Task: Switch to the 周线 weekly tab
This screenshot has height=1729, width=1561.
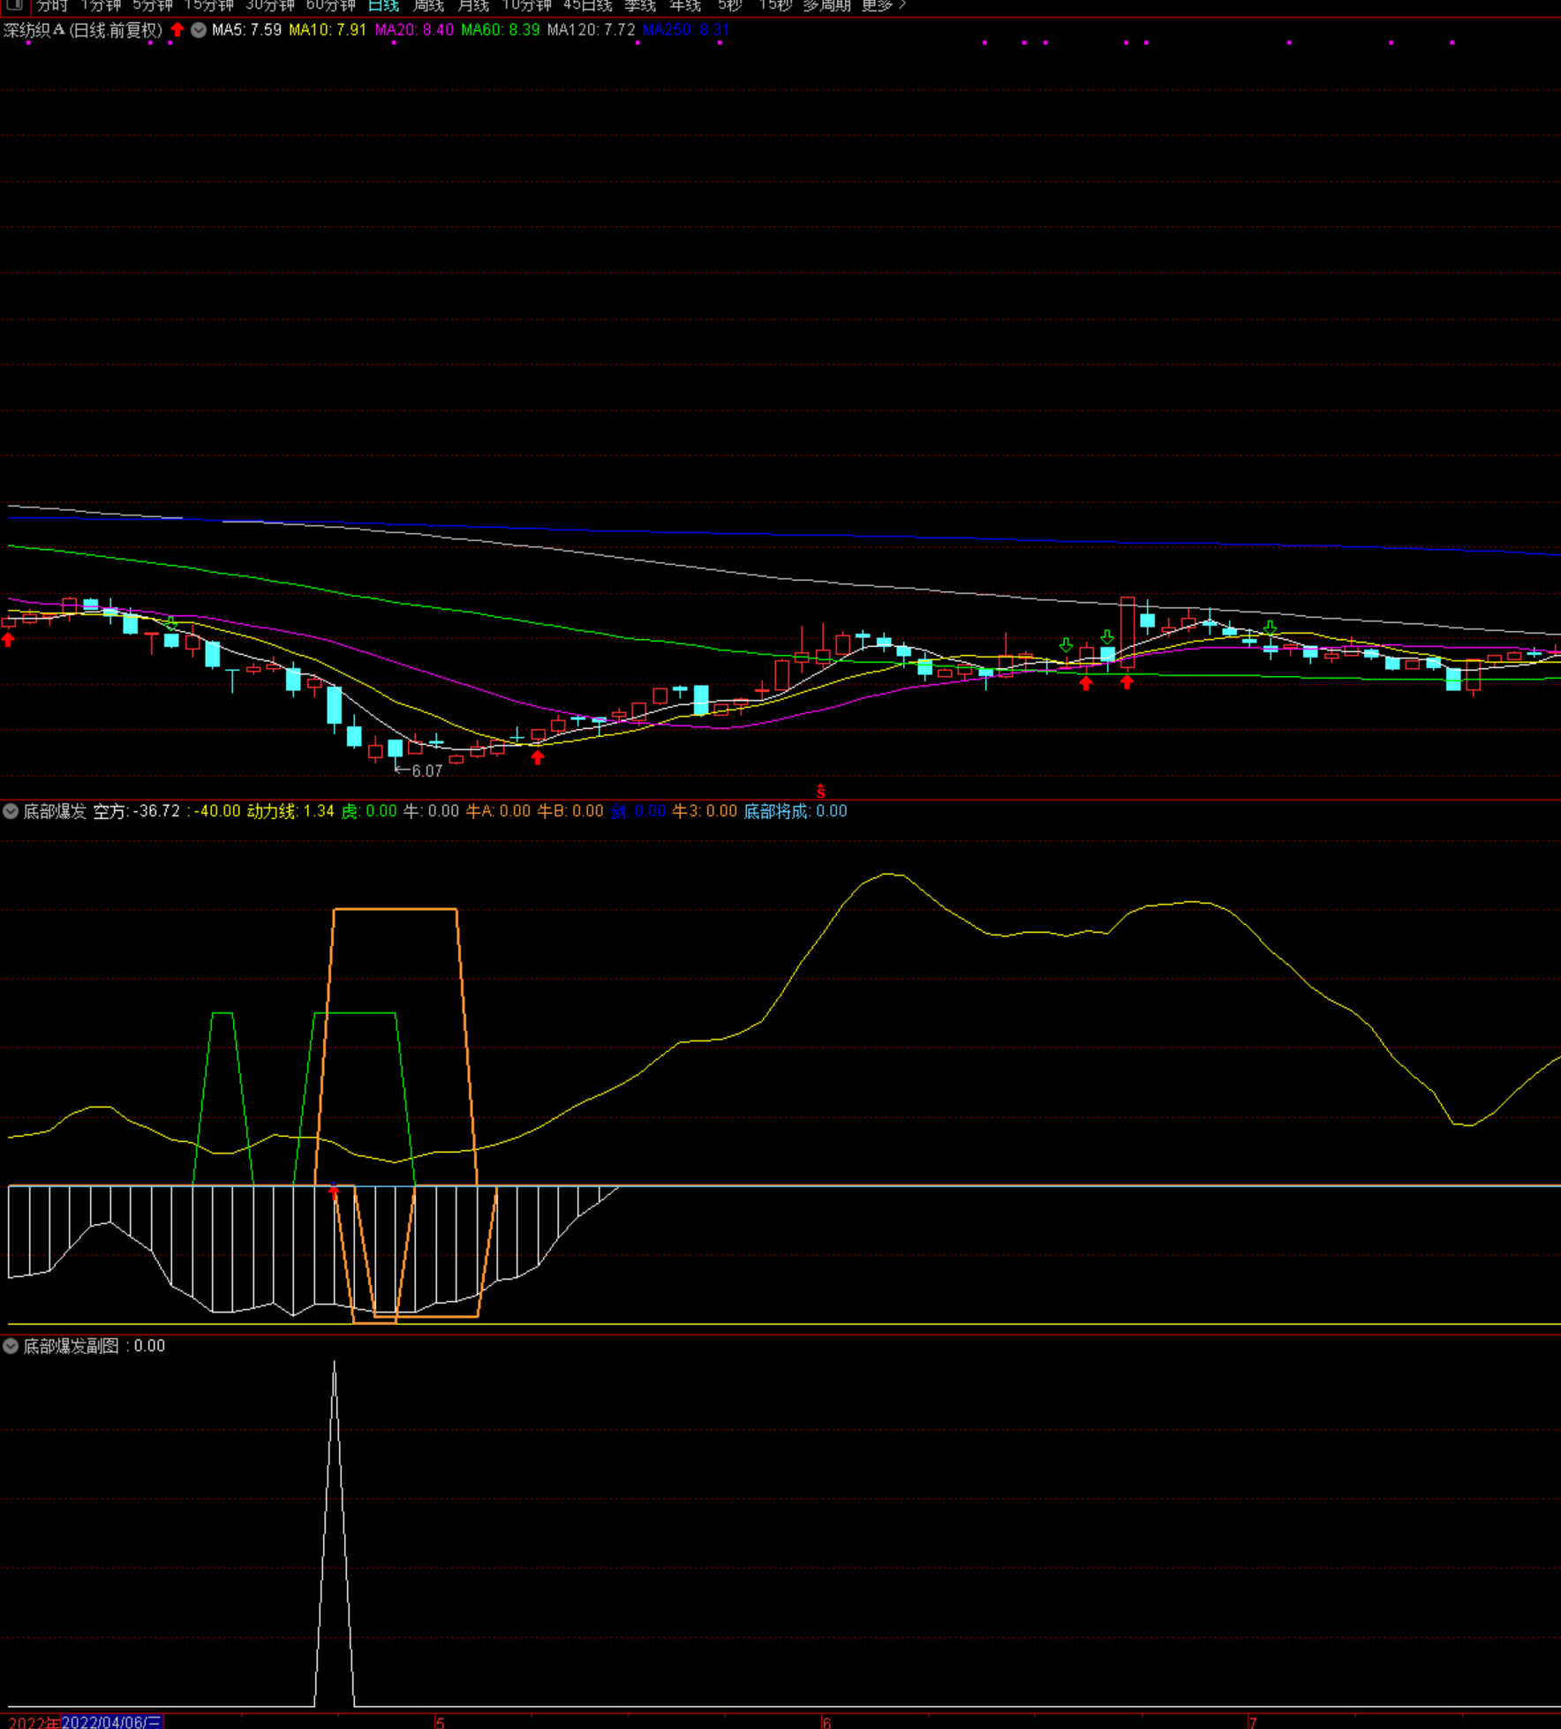Action: 428,5
